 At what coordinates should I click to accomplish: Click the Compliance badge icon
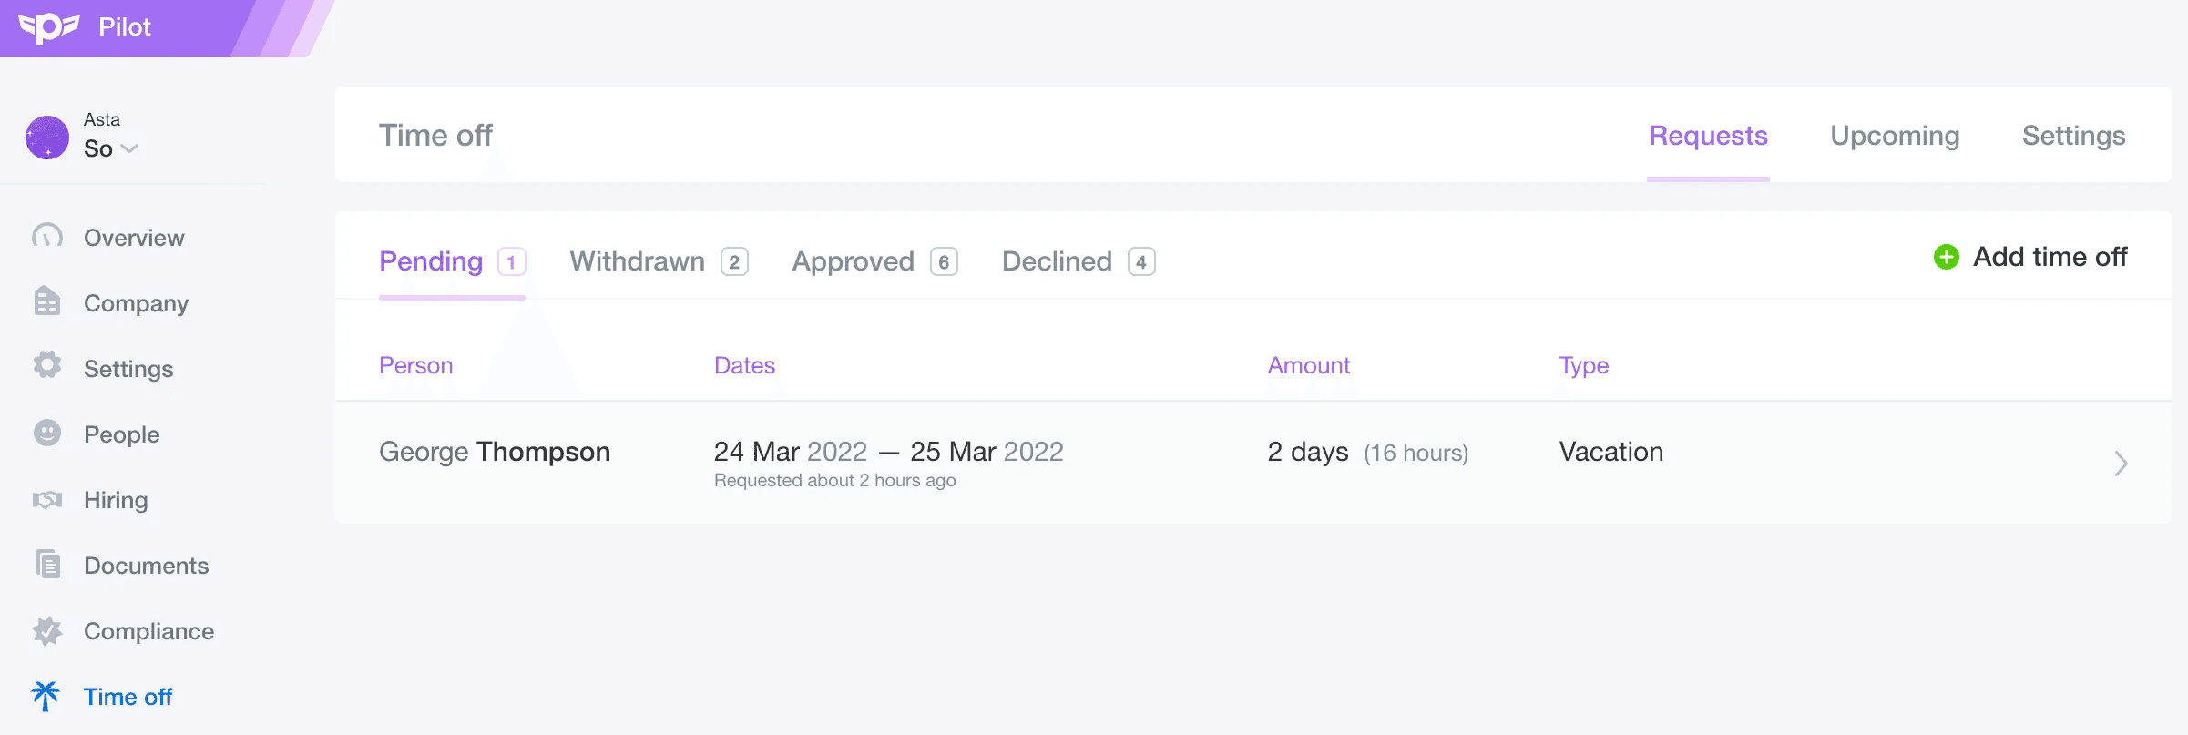point(47,630)
